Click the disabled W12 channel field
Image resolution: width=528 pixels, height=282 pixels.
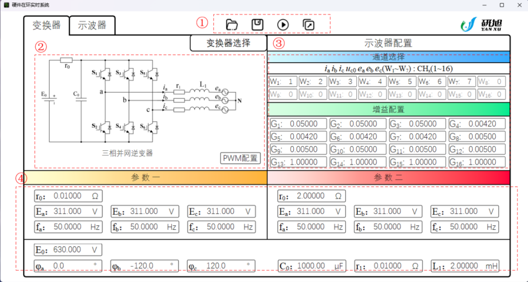point(372,94)
